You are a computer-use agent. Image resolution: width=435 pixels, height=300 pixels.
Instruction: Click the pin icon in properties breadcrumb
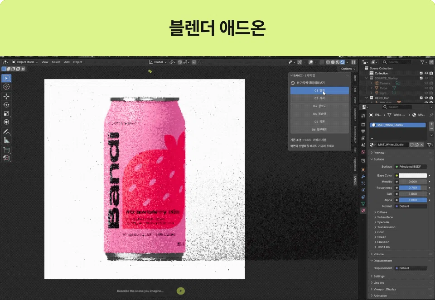click(431, 115)
